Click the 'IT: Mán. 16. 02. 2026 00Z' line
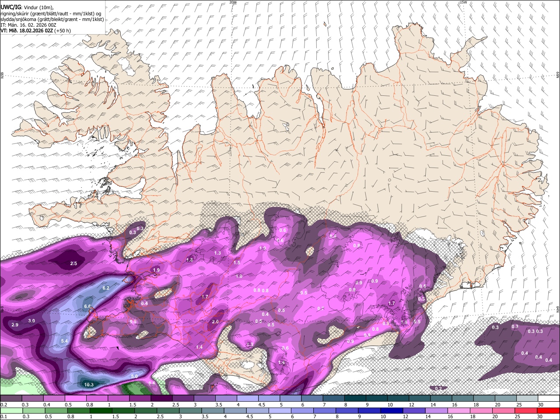Image resolution: width=560 pixels, height=420 pixels. pyautogui.click(x=28, y=25)
